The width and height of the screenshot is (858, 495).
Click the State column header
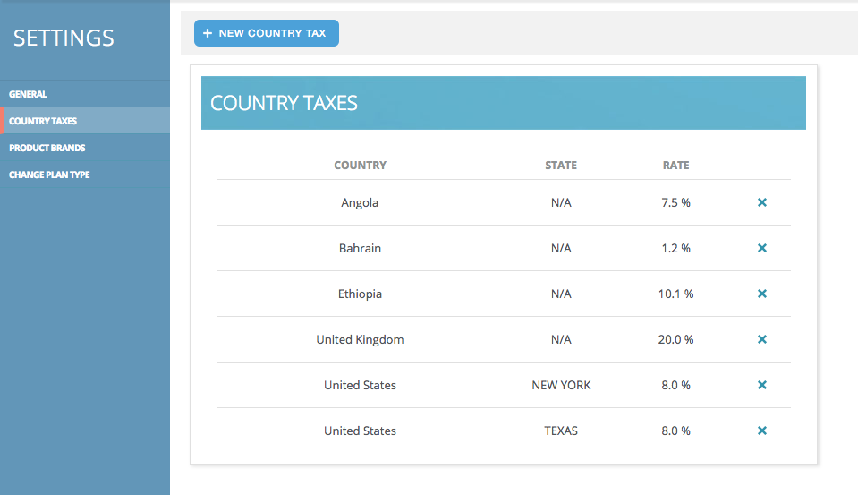[x=561, y=166]
